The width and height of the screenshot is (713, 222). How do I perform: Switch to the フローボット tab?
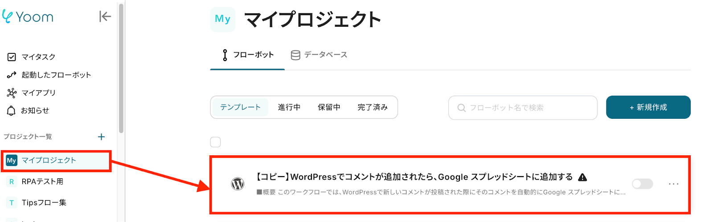click(247, 55)
